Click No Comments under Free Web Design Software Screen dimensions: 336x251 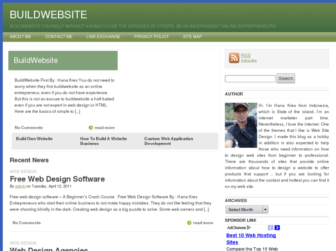click(26, 223)
